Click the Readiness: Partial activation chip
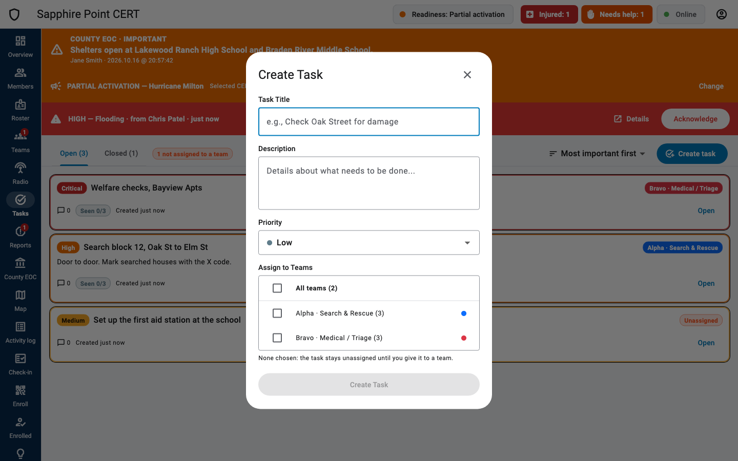Viewport: 738px width, 461px height. tap(453, 14)
